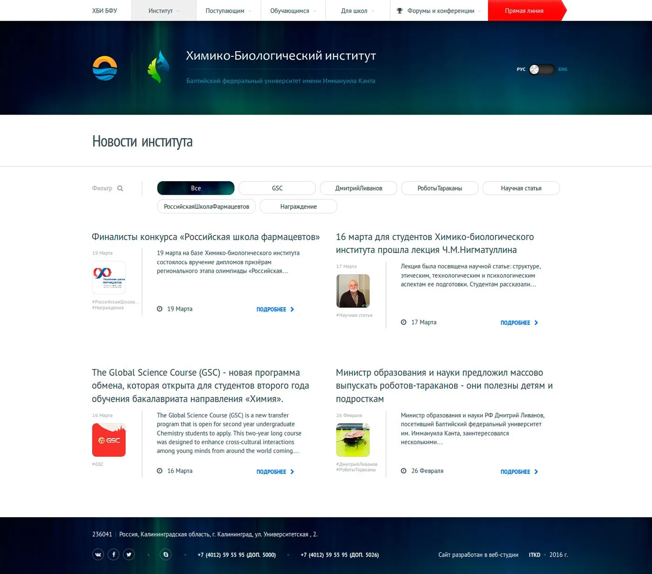Click the arrow after ПОДРОБНЕЕ for pharmacists news
652x574 pixels.
point(292,309)
